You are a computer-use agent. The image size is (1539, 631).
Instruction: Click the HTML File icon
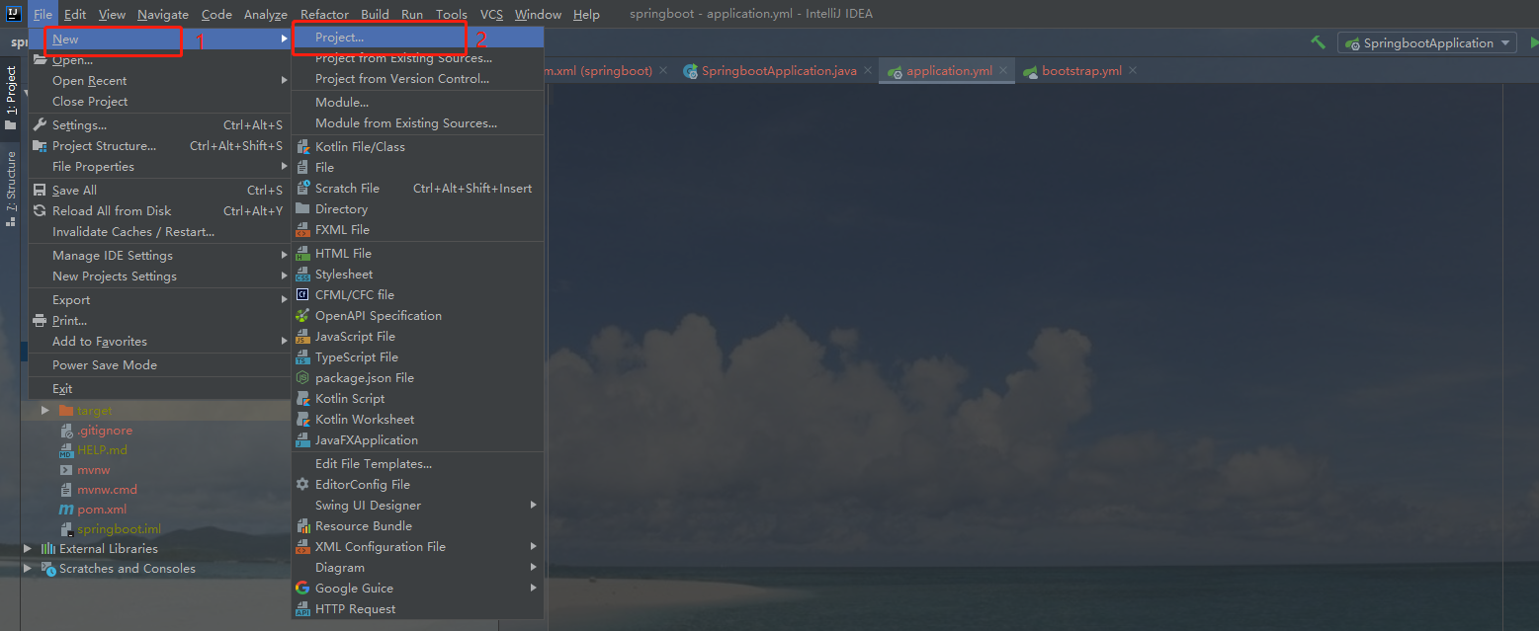tap(302, 254)
